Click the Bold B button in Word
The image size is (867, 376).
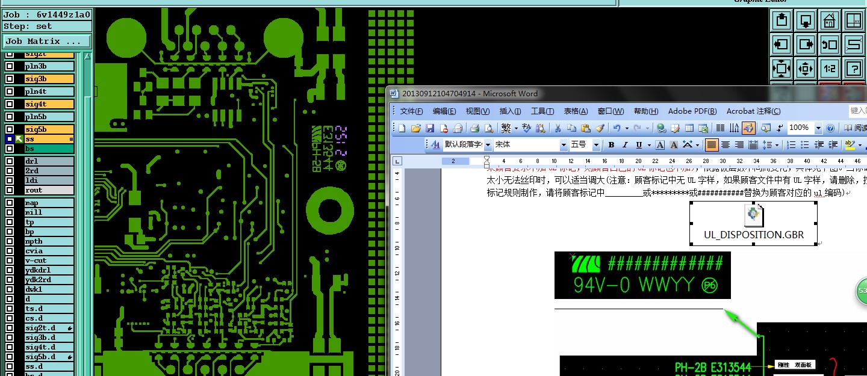[x=611, y=145]
